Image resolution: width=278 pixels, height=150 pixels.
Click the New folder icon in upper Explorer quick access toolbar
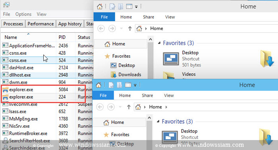[x=121, y=7]
